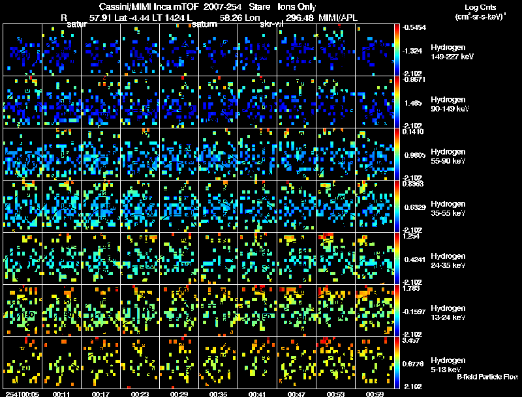Click the '1.783' color scale value
Screen dimensions: 522x397
tap(411, 288)
